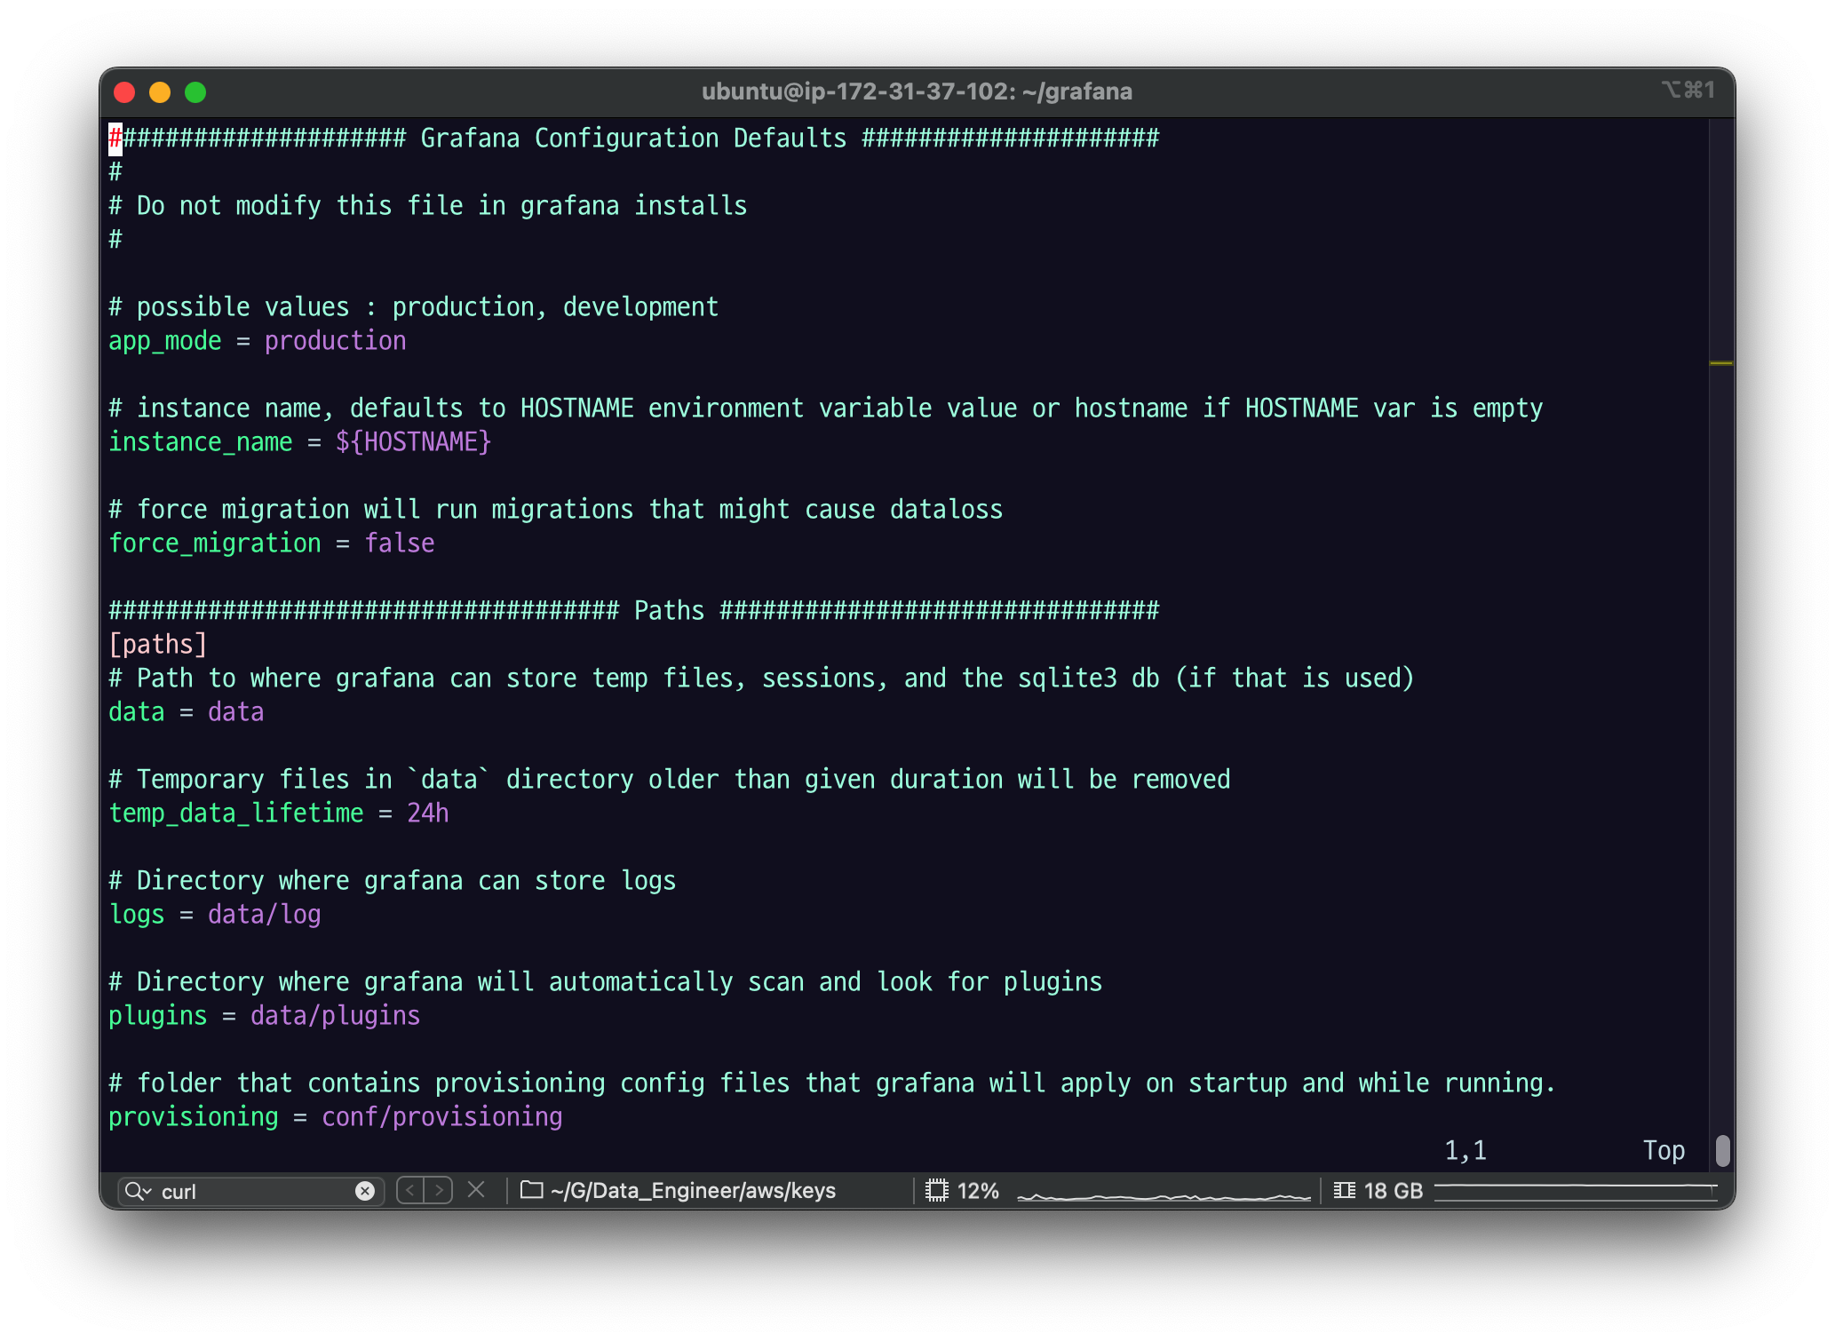The width and height of the screenshot is (1835, 1341).
Task: Click the window title ubuntu@ip-172-31-37-102
Action: tap(917, 91)
